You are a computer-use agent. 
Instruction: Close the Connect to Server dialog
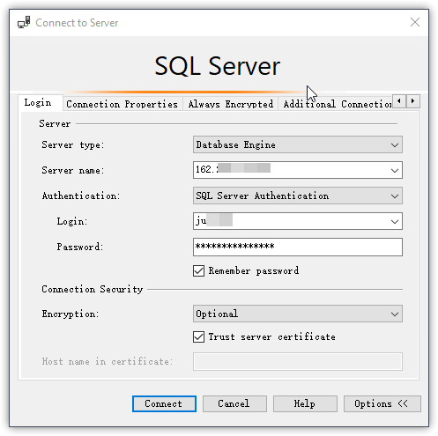coord(415,22)
